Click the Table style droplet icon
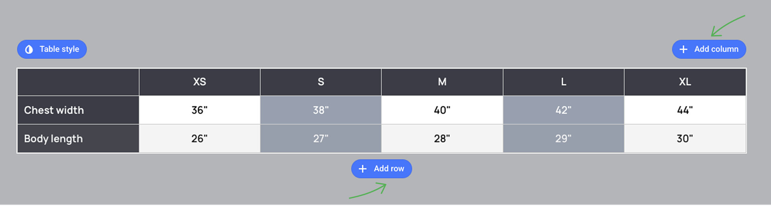This screenshot has height=207, width=771. tap(29, 49)
